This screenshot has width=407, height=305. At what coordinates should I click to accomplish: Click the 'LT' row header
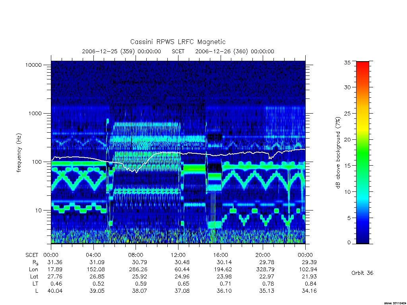(x=35, y=284)
